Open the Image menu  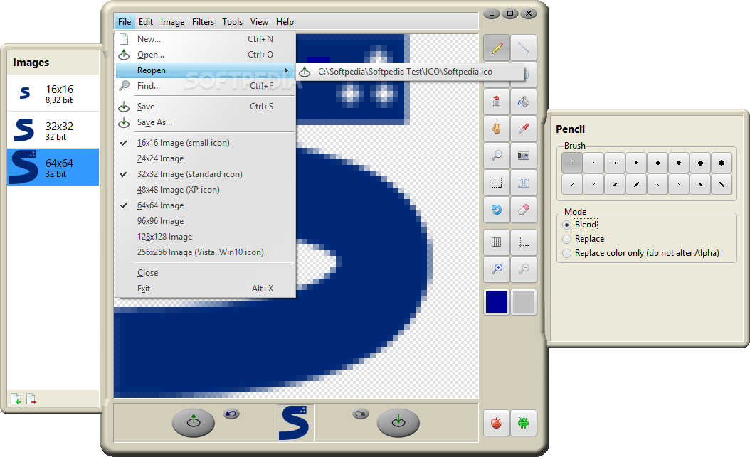point(173,22)
